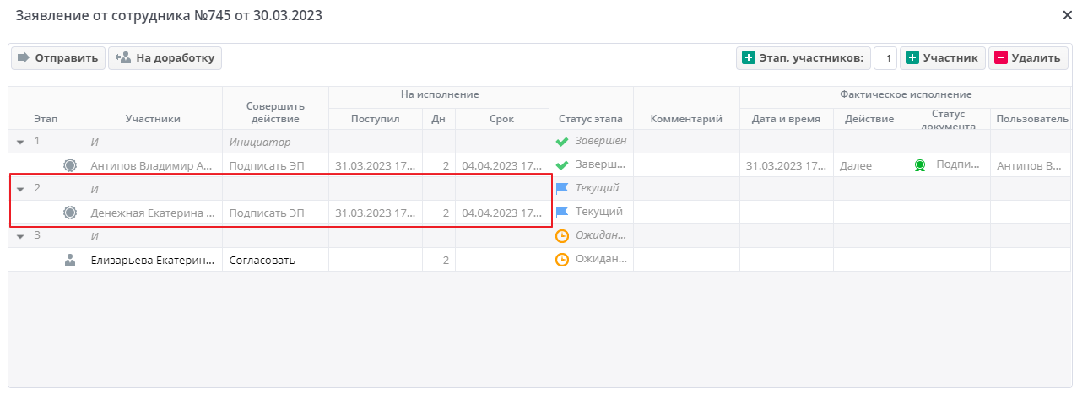Viewport: 1077px width, 393px height.
Task: Edit the participants count field
Action: 885,58
